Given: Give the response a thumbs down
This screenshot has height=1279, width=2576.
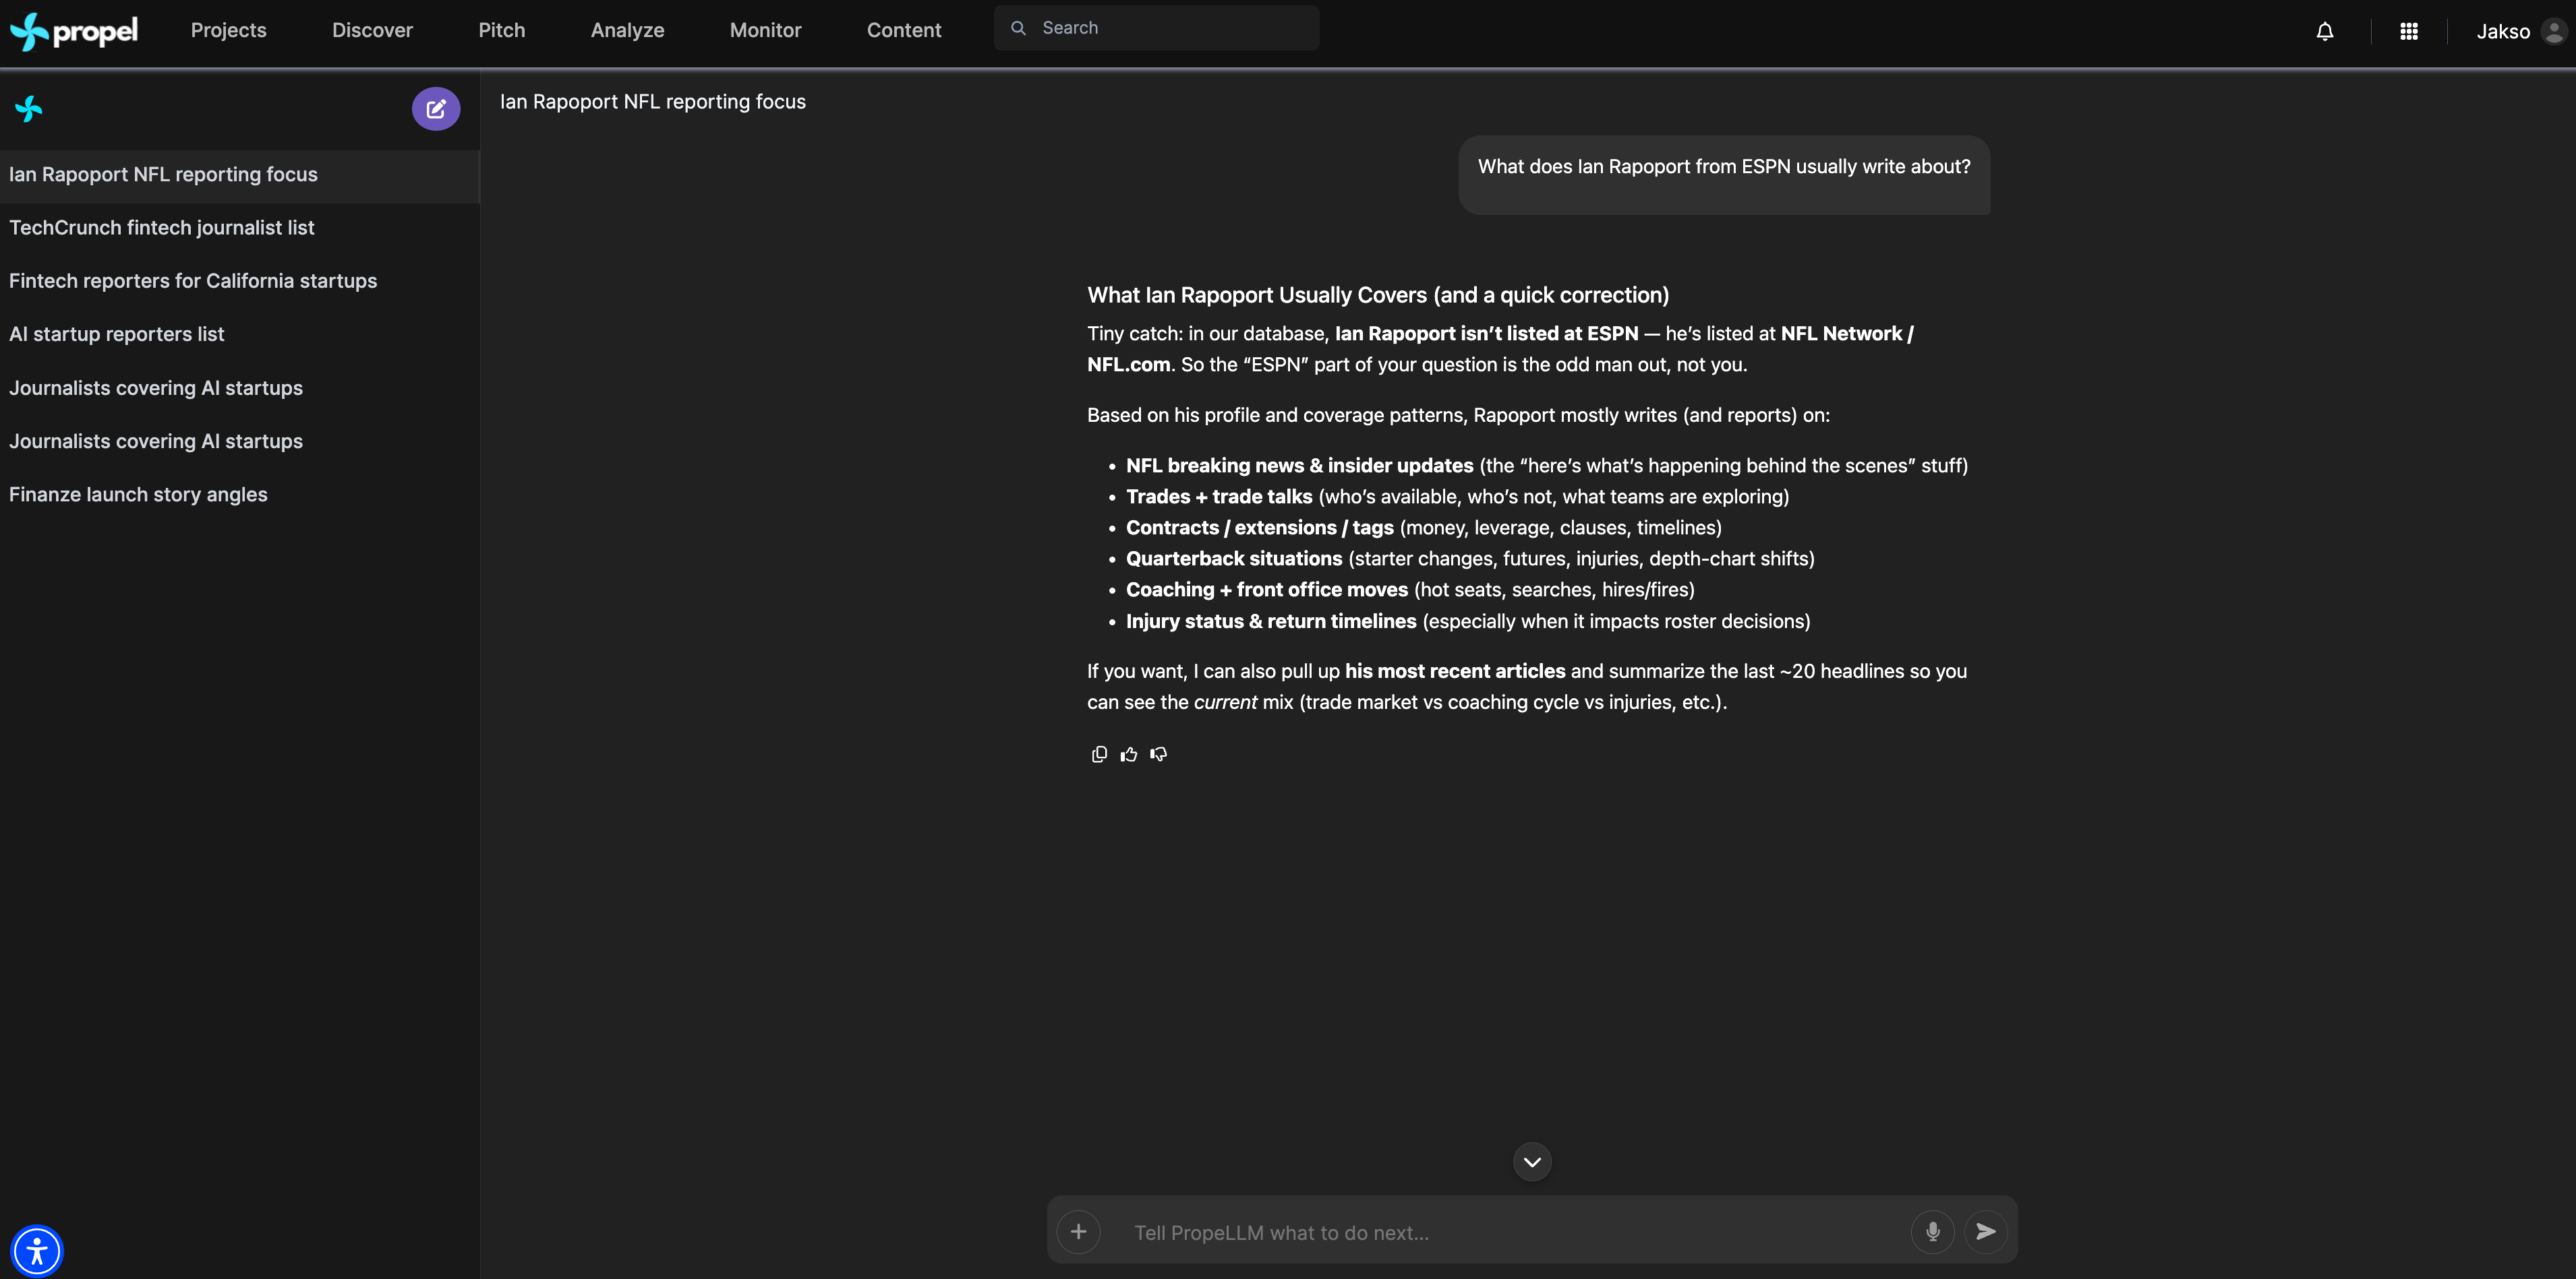Looking at the screenshot, I should 1158,755.
